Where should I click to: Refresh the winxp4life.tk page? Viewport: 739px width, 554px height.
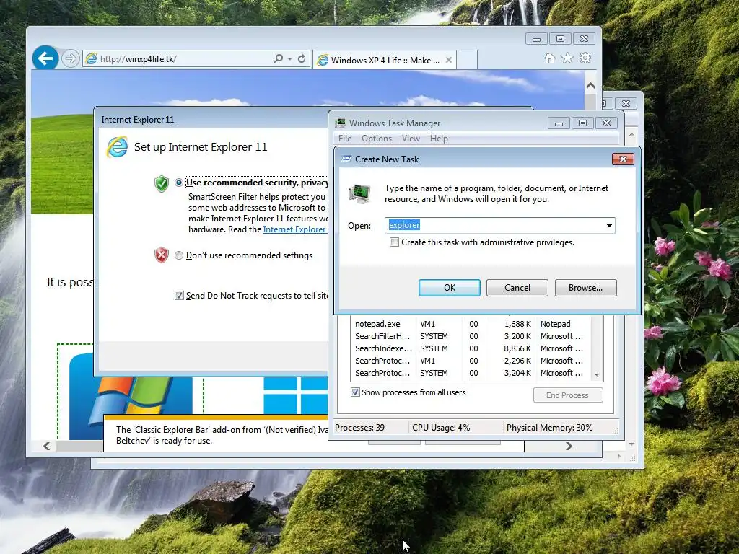(x=302, y=58)
